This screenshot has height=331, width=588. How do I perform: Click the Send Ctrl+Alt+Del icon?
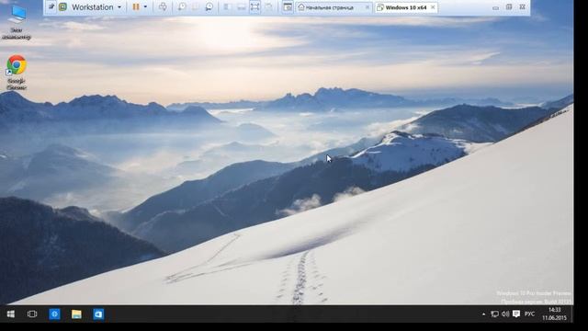click(163, 6)
